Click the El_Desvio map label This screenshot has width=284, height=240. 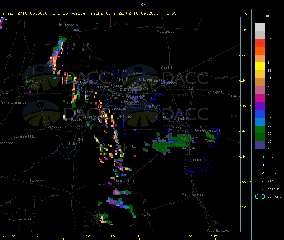point(74,120)
